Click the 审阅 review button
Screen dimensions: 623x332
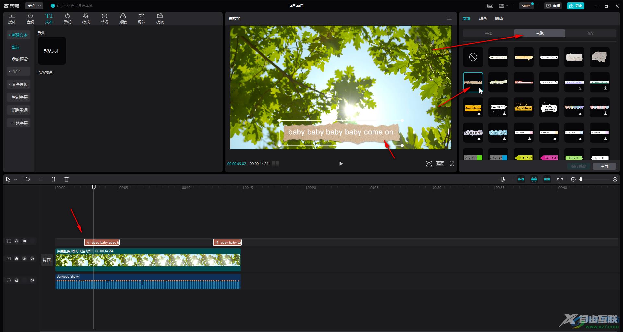coord(553,6)
